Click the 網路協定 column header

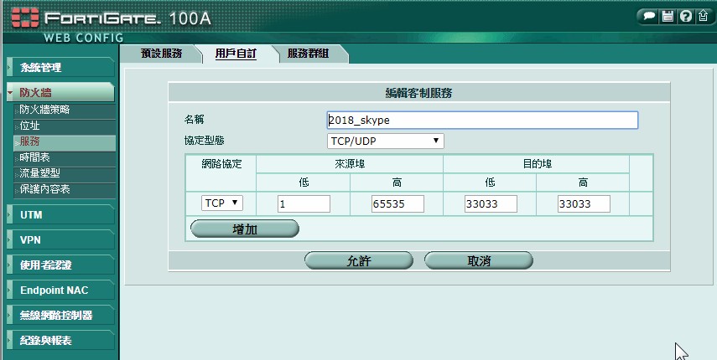(221, 164)
